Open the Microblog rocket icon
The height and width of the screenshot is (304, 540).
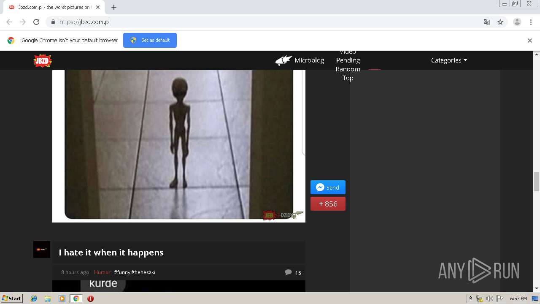point(283,60)
